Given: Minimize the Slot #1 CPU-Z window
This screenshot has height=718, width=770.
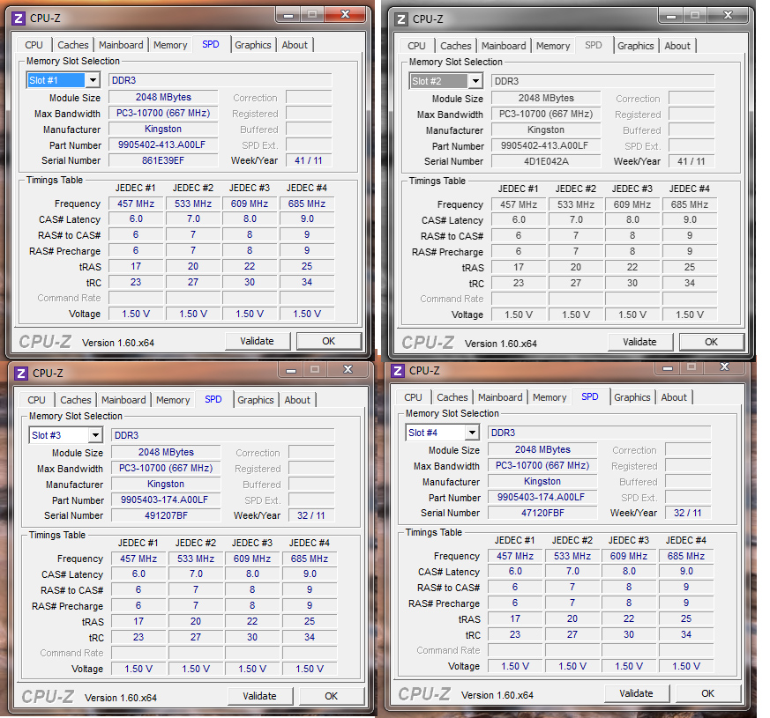Looking at the screenshot, I should coord(288,15).
